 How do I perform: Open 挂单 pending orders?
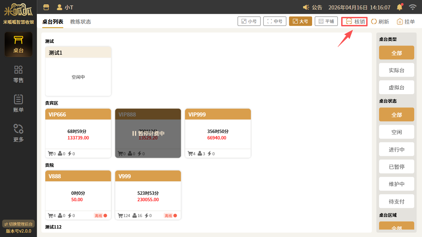click(406, 22)
